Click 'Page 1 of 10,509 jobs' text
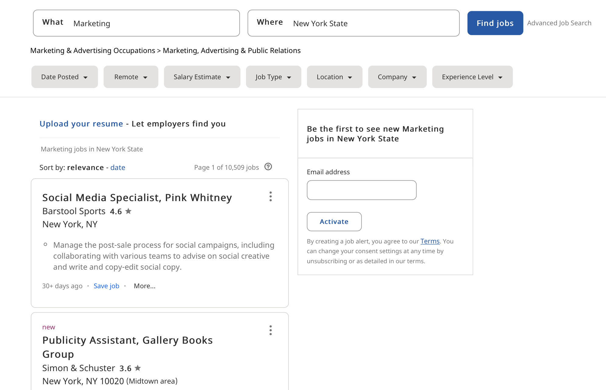 click(226, 168)
